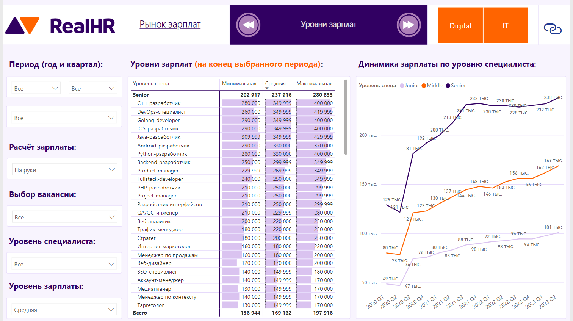Select the SEO-специалист row

233,272
